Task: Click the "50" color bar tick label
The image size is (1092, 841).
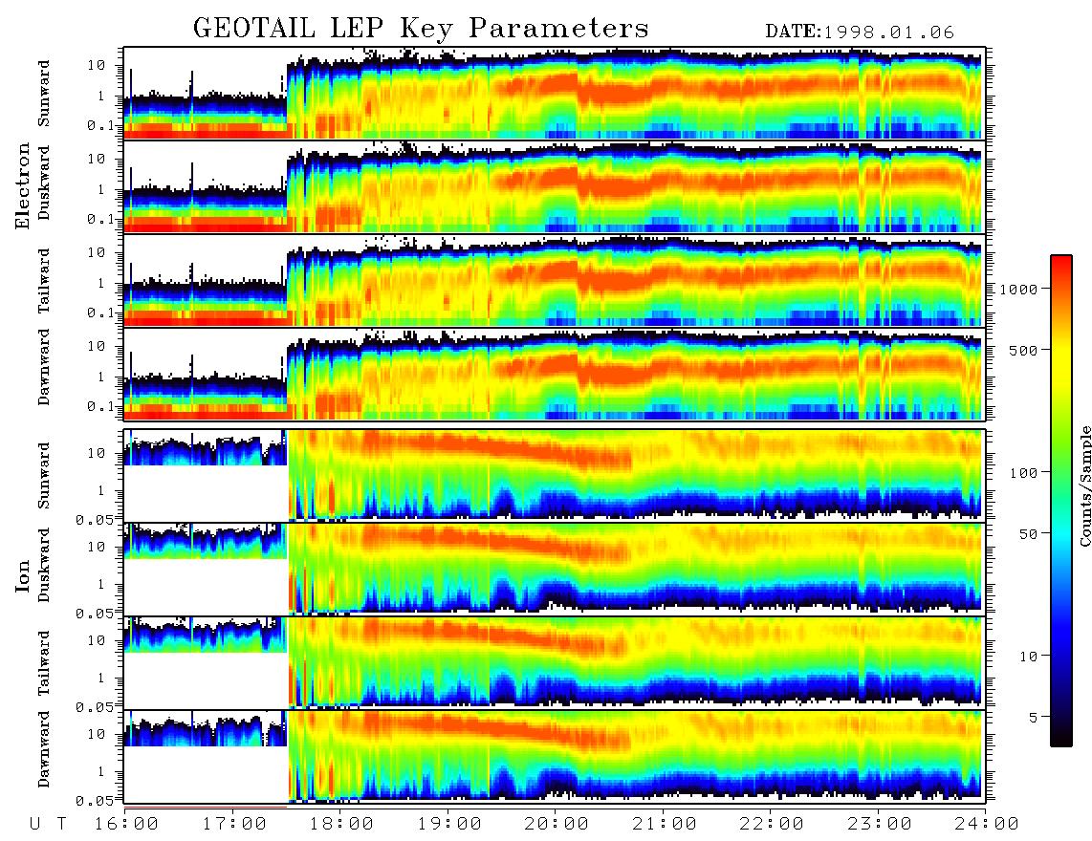Action: (1028, 534)
